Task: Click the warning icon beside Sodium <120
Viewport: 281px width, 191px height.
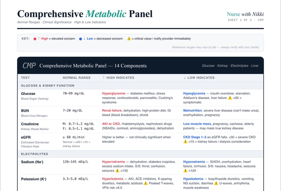Action: coord(185,170)
